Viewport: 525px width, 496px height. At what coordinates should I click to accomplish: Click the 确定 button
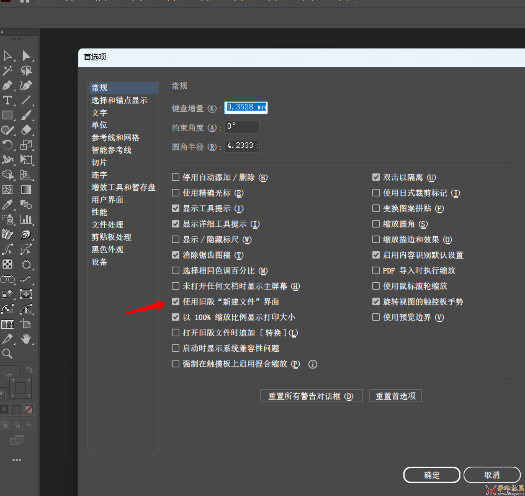(x=432, y=475)
